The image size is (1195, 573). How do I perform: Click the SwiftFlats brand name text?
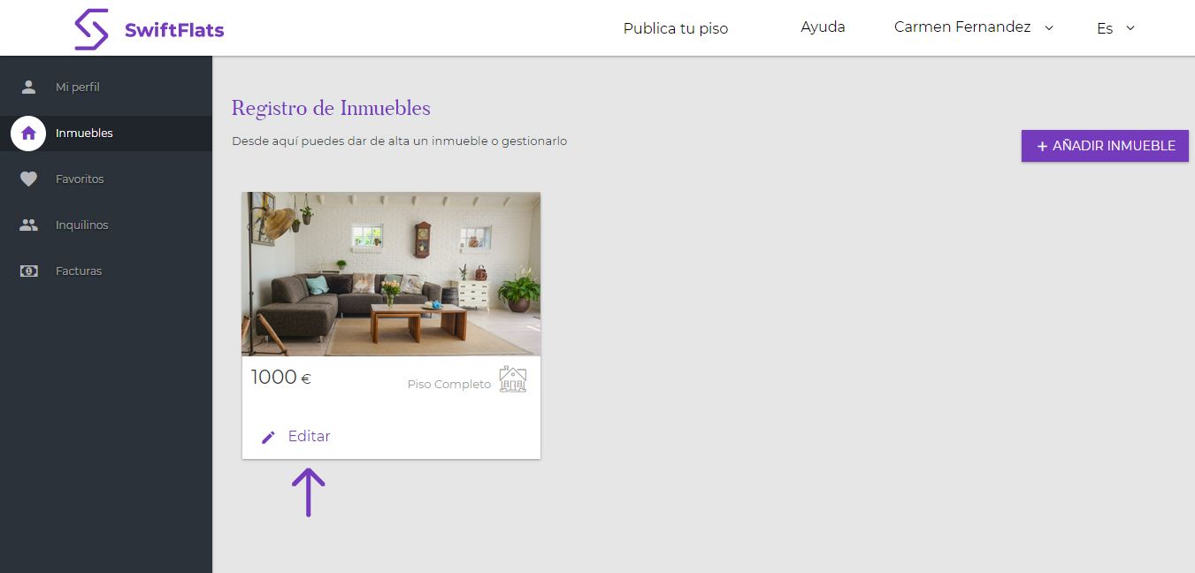point(174,30)
